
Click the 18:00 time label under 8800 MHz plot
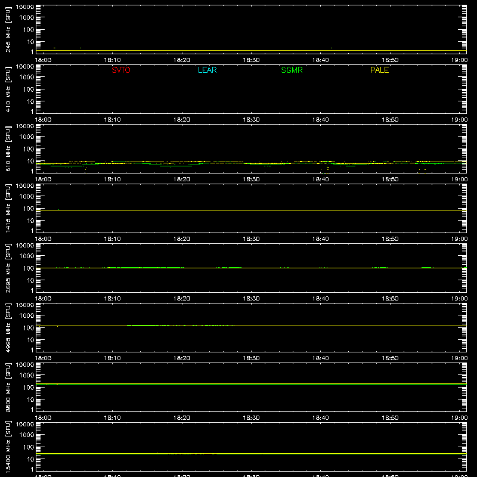pos(43,418)
